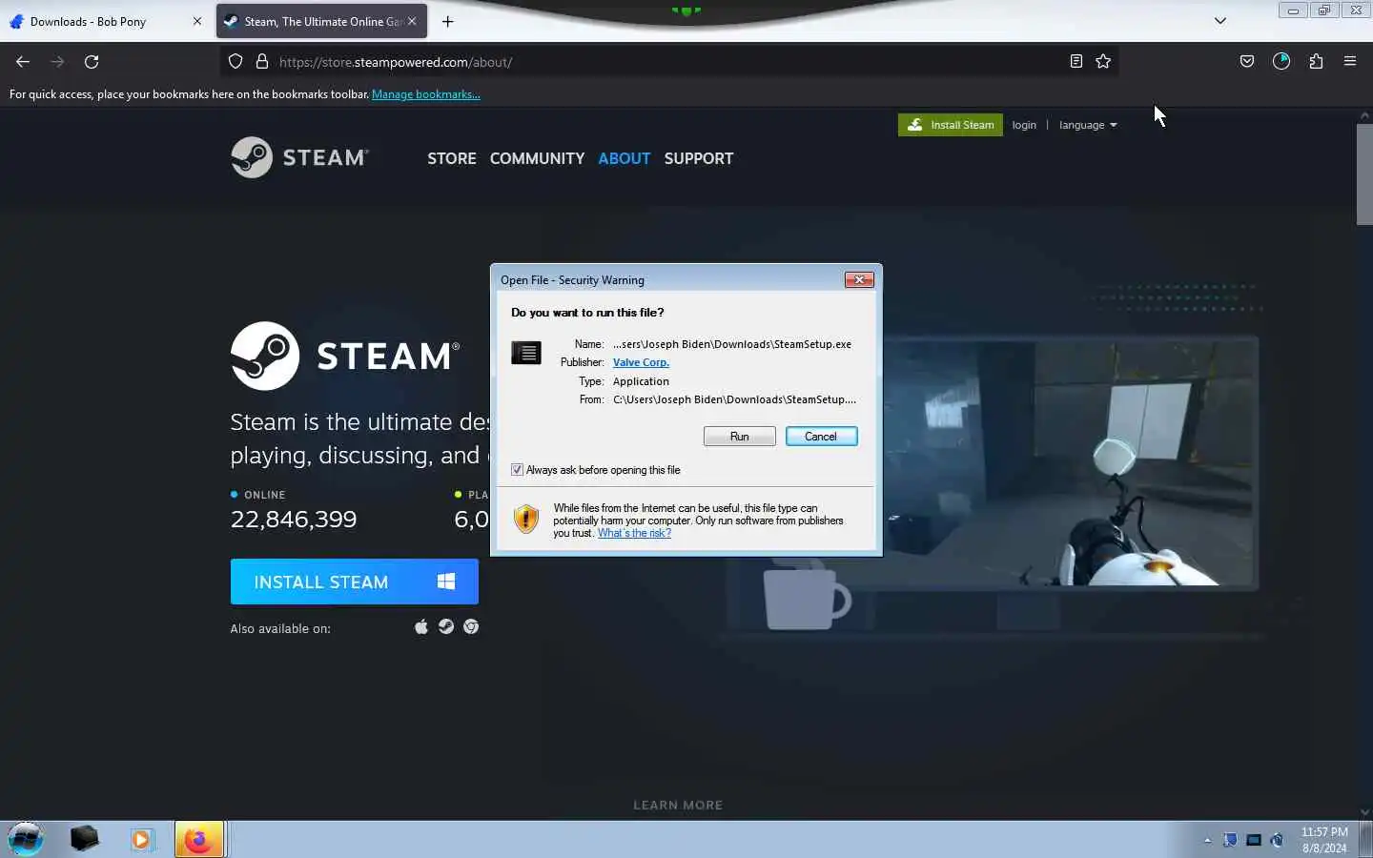Open the SUPPORT menu item
1373x858 pixels.
[x=699, y=158]
